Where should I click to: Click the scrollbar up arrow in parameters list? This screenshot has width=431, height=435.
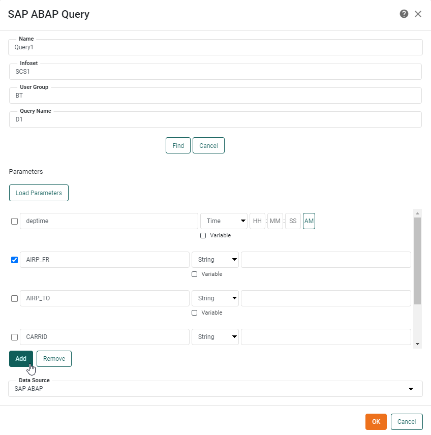point(418,212)
